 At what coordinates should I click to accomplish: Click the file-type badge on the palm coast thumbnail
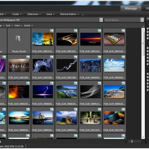pos(76,83)
